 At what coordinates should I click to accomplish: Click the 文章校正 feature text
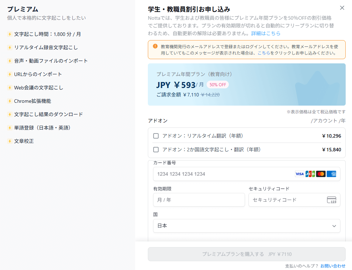[x=24, y=141]
